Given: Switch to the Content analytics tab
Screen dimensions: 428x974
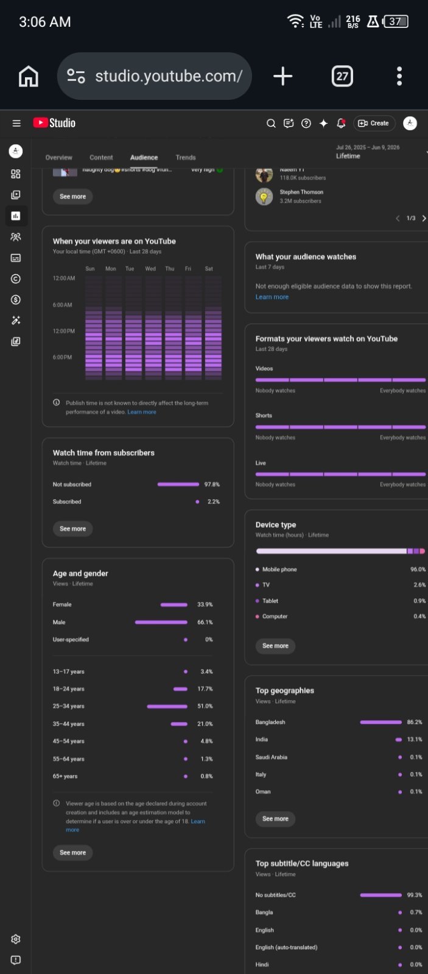Looking at the screenshot, I should point(101,157).
